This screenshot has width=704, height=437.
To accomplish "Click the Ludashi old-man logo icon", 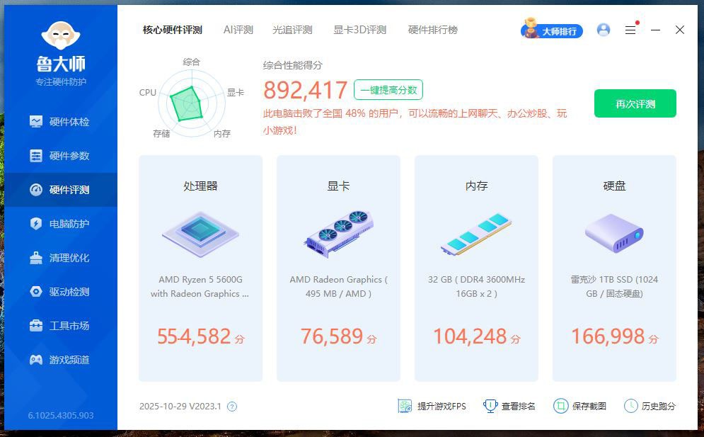I will point(61,35).
